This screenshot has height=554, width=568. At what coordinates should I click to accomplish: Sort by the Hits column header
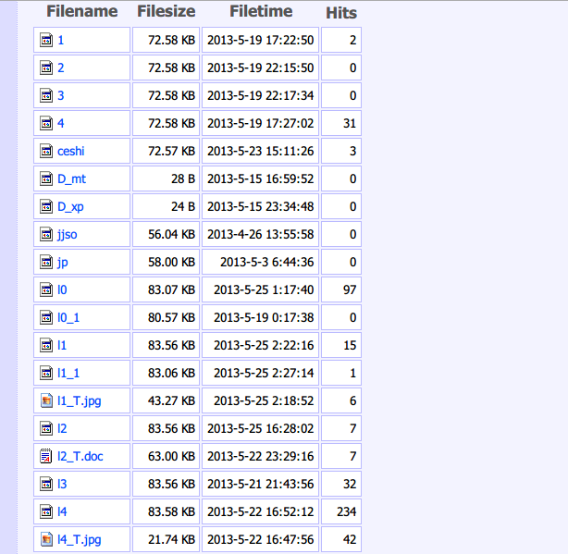pos(341,13)
